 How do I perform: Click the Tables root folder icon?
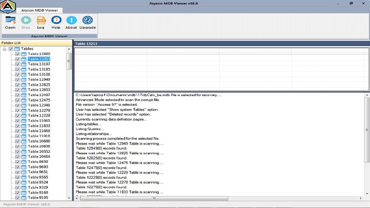pos(17,49)
